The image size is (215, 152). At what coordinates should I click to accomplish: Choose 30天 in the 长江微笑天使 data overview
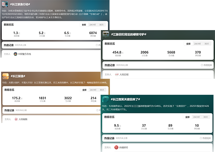[206, 117]
